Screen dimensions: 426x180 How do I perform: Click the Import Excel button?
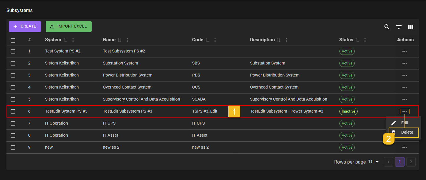tap(68, 26)
